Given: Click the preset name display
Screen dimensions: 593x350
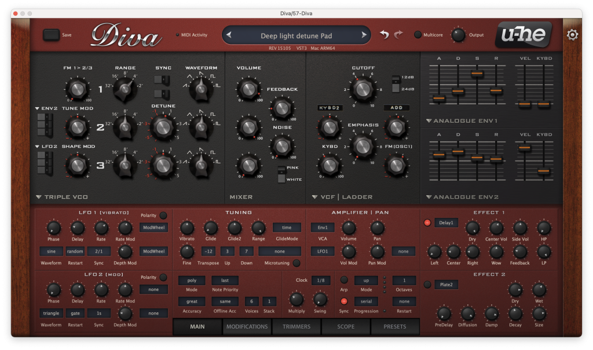Looking at the screenshot, I should (296, 35).
